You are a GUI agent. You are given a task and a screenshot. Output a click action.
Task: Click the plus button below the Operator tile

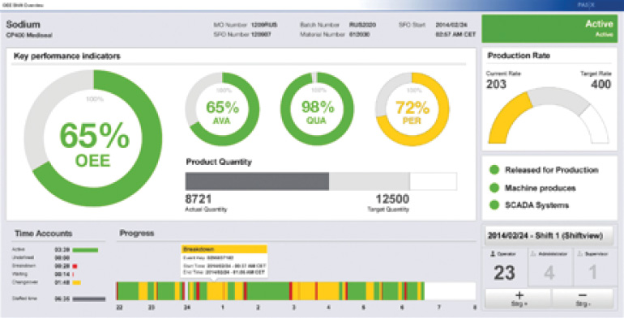[518, 299]
